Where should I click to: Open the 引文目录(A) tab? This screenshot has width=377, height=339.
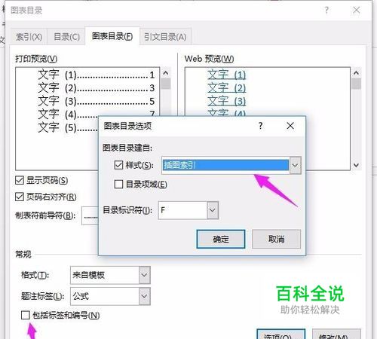coord(165,37)
